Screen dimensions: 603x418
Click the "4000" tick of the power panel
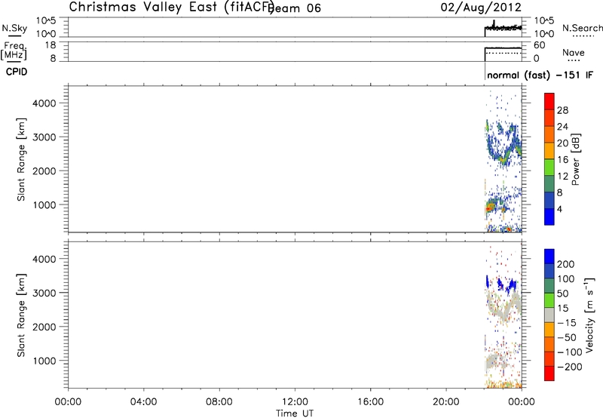tap(44, 103)
